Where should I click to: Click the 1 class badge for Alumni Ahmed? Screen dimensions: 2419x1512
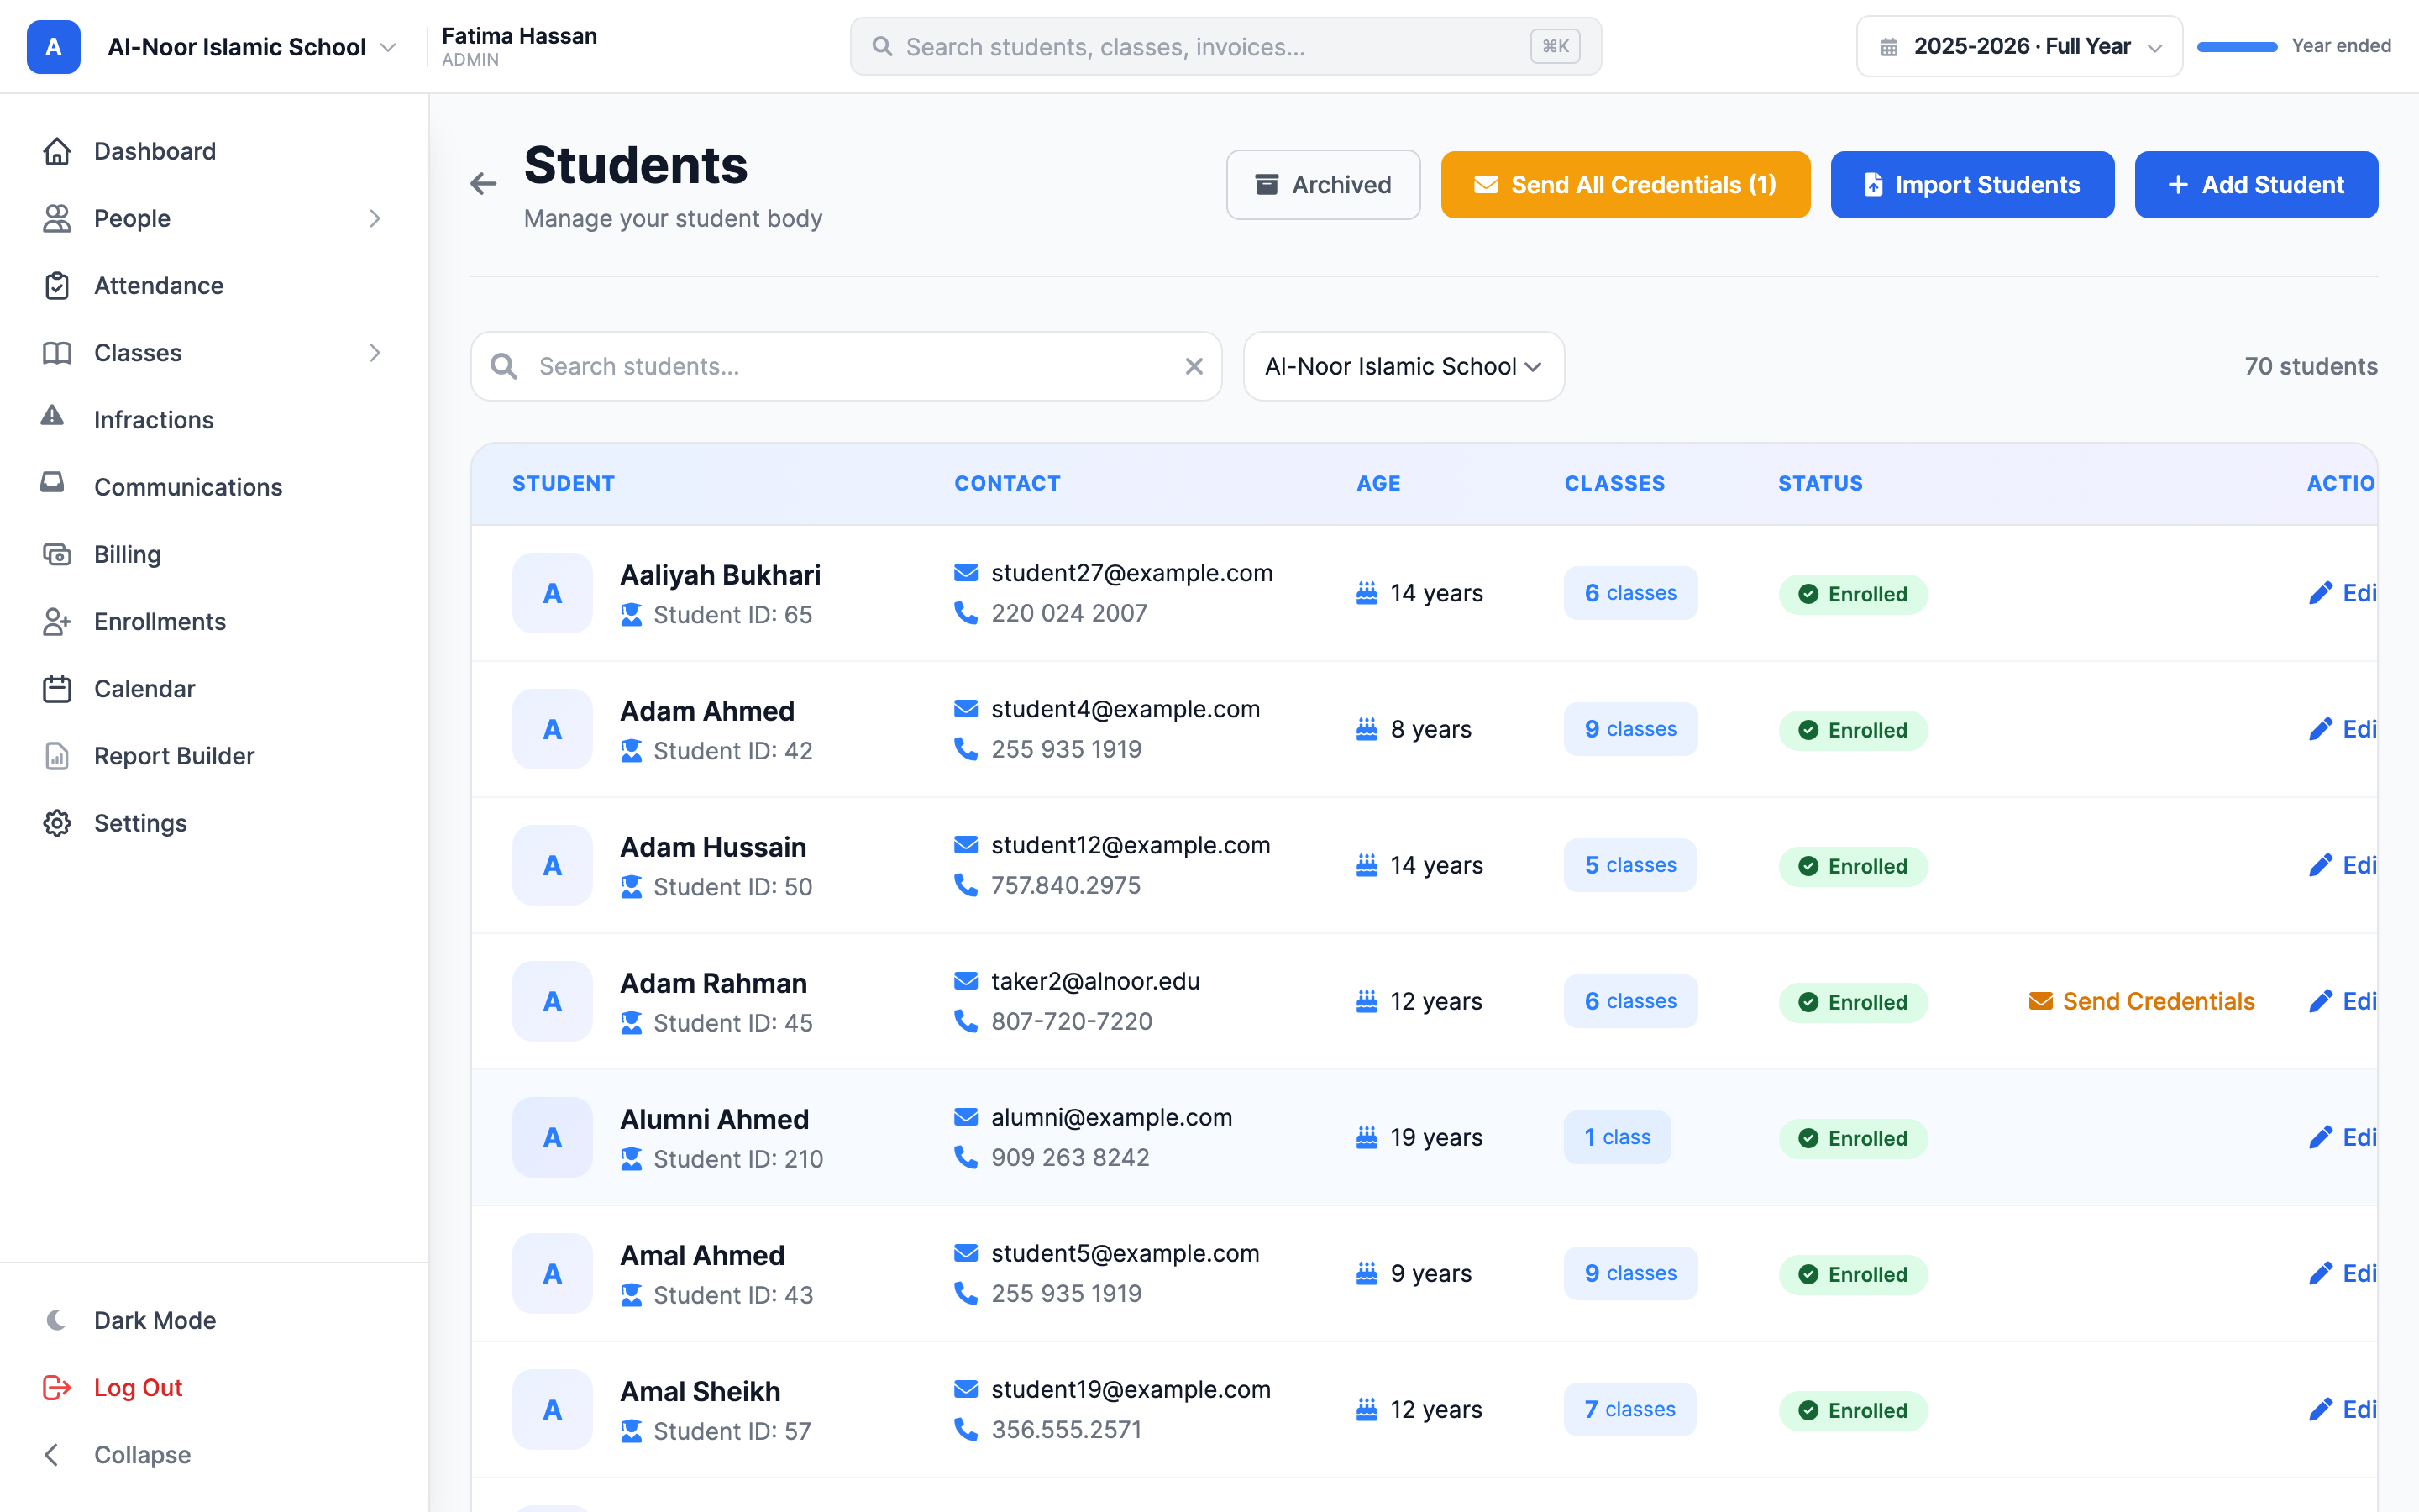pyautogui.click(x=1618, y=1137)
